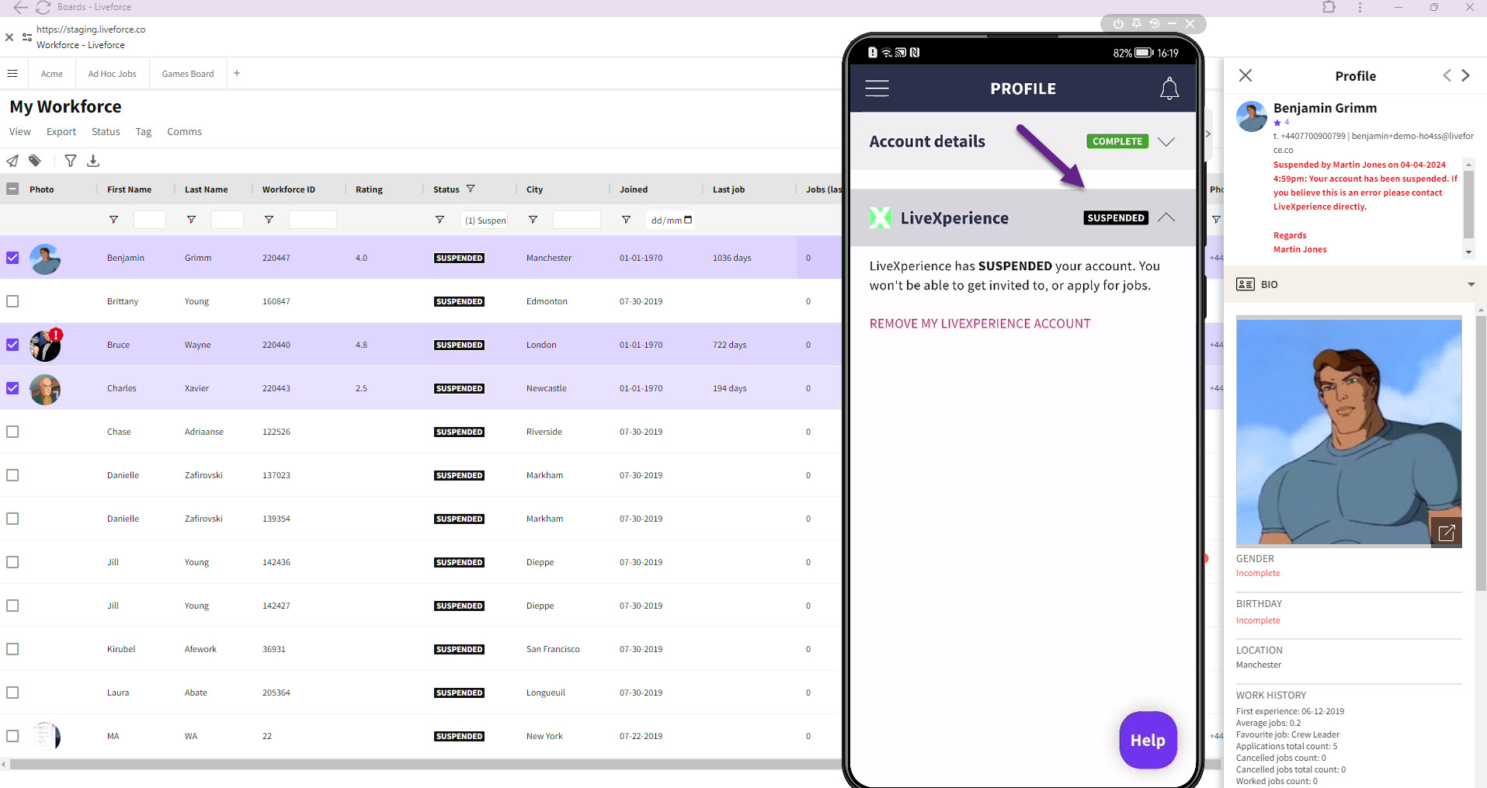Screen dimensions: 1487x788
Task: Click the send message paper plane icon
Action: pos(12,161)
